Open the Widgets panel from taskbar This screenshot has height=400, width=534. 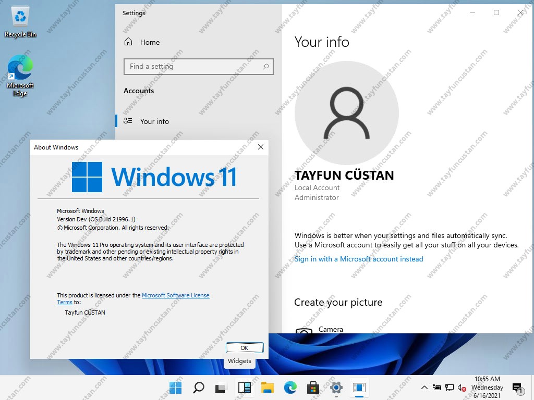point(244,387)
